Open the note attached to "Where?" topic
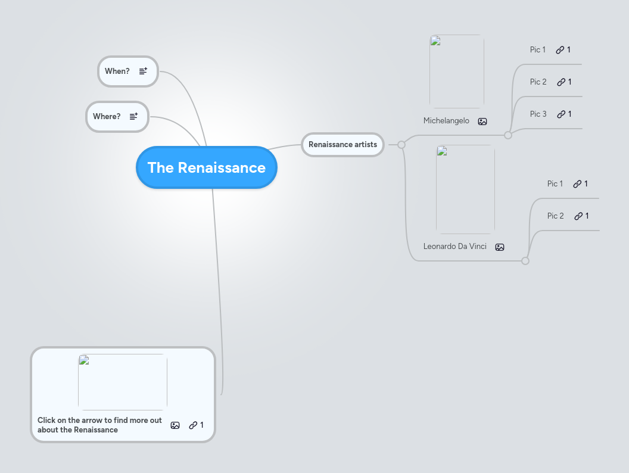The image size is (629, 473). (133, 116)
